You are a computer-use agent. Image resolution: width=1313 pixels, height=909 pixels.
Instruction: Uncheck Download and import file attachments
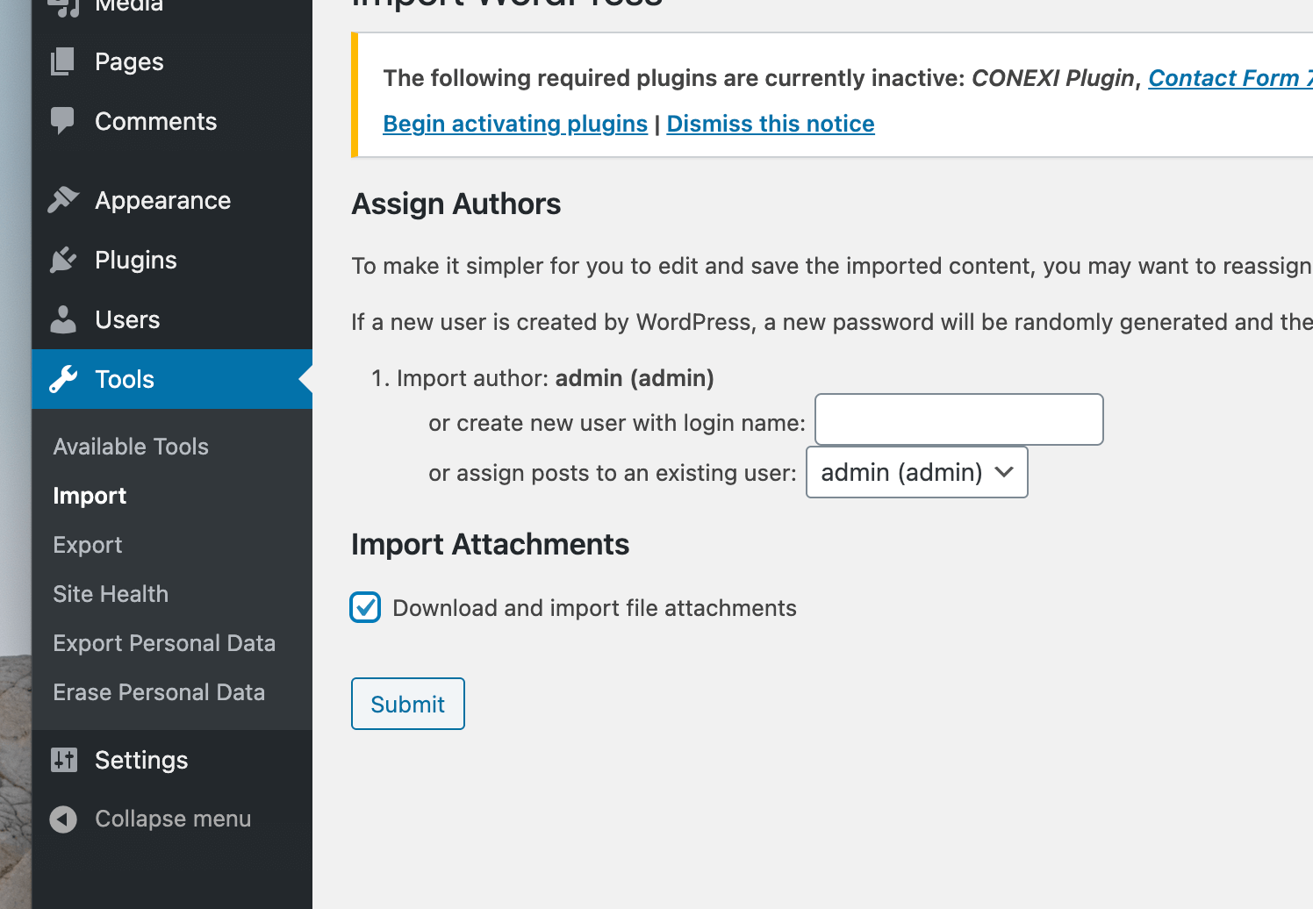tap(365, 607)
